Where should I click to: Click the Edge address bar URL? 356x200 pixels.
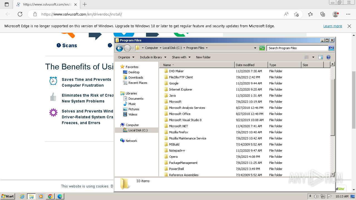tap(82, 14)
